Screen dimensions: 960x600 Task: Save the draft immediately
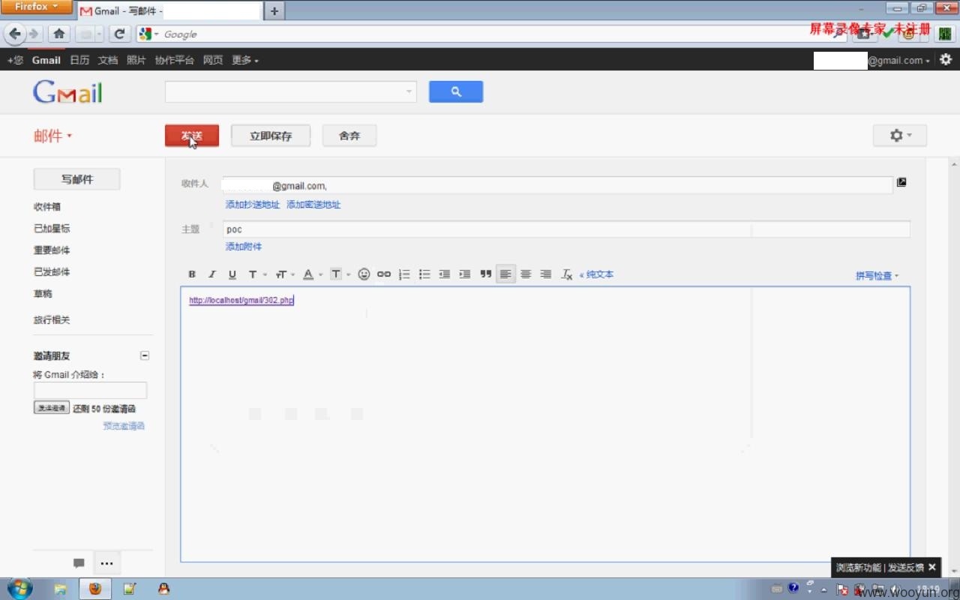271,136
